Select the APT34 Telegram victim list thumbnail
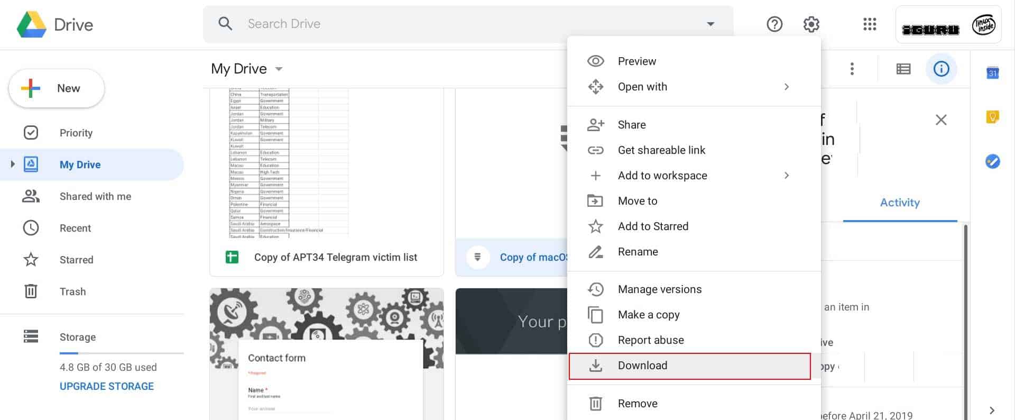The width and height of the screenshot is (1015, 420). coord(327,163)
